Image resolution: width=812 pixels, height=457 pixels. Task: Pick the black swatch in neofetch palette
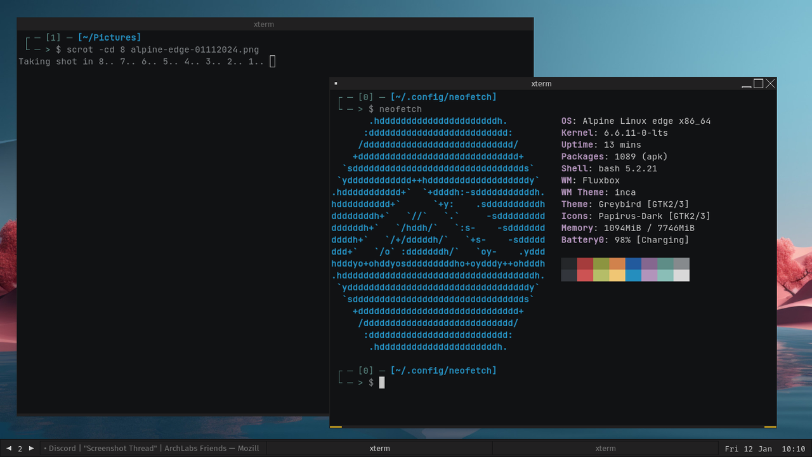coord(569,263)
